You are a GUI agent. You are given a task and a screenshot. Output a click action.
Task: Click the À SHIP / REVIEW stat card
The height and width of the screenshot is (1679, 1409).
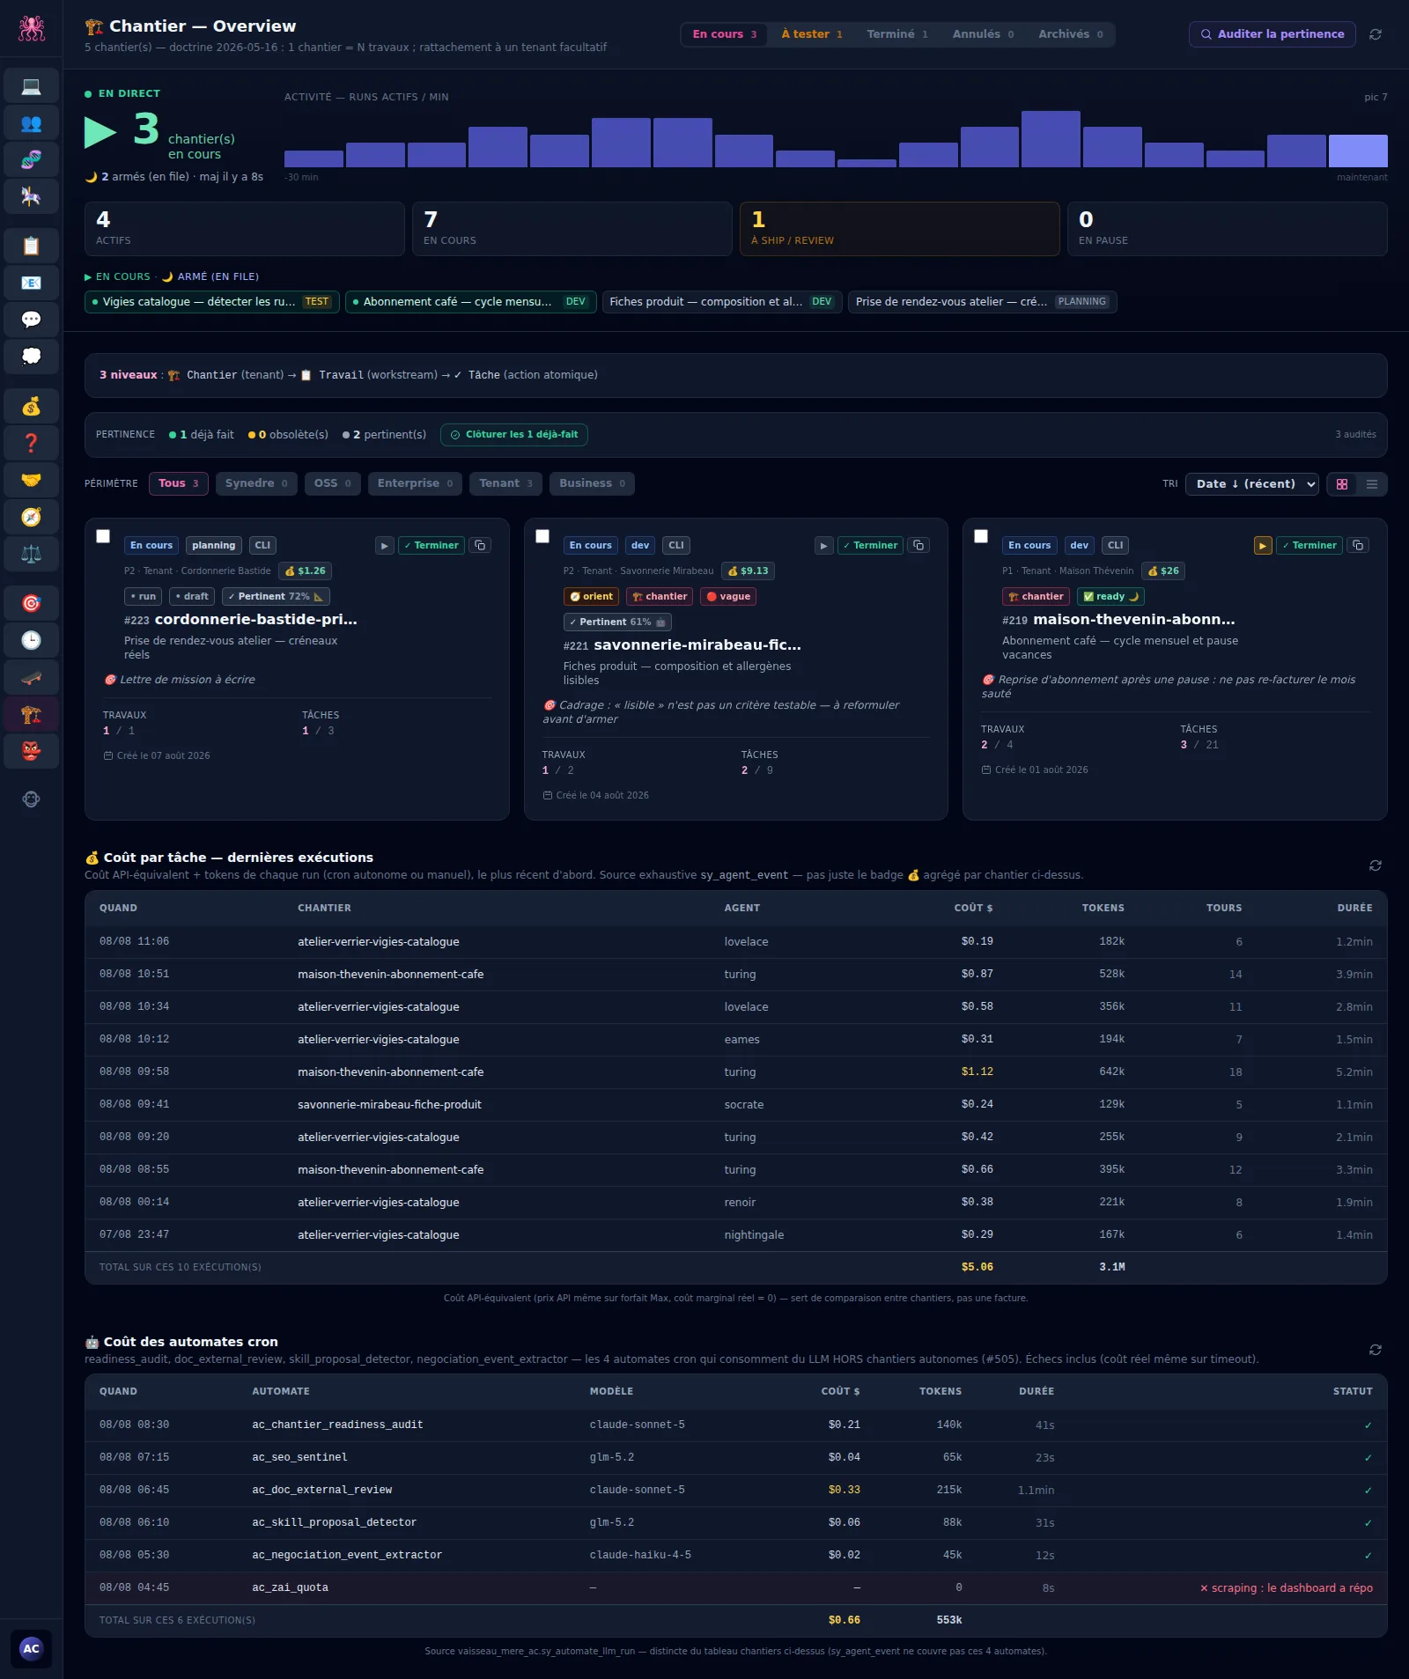[899, 229]
